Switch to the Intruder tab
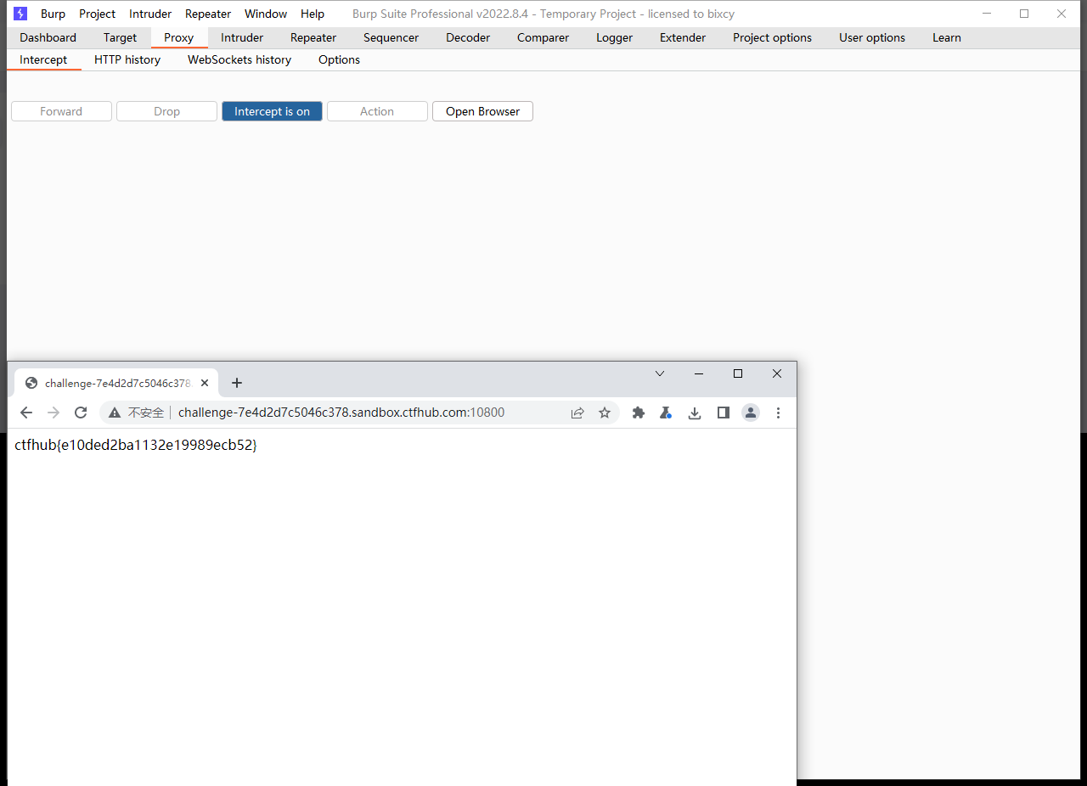Screen dimensions: 1087x786 [242, 37]
